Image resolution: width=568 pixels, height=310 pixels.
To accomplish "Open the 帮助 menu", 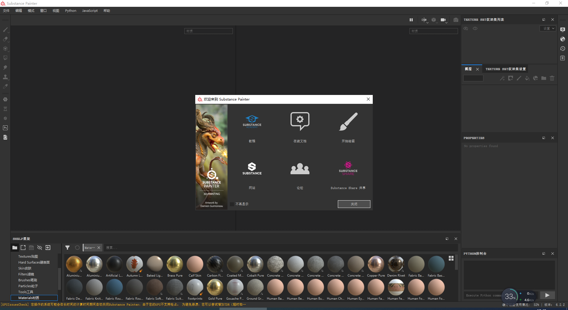I will point(107,11).
